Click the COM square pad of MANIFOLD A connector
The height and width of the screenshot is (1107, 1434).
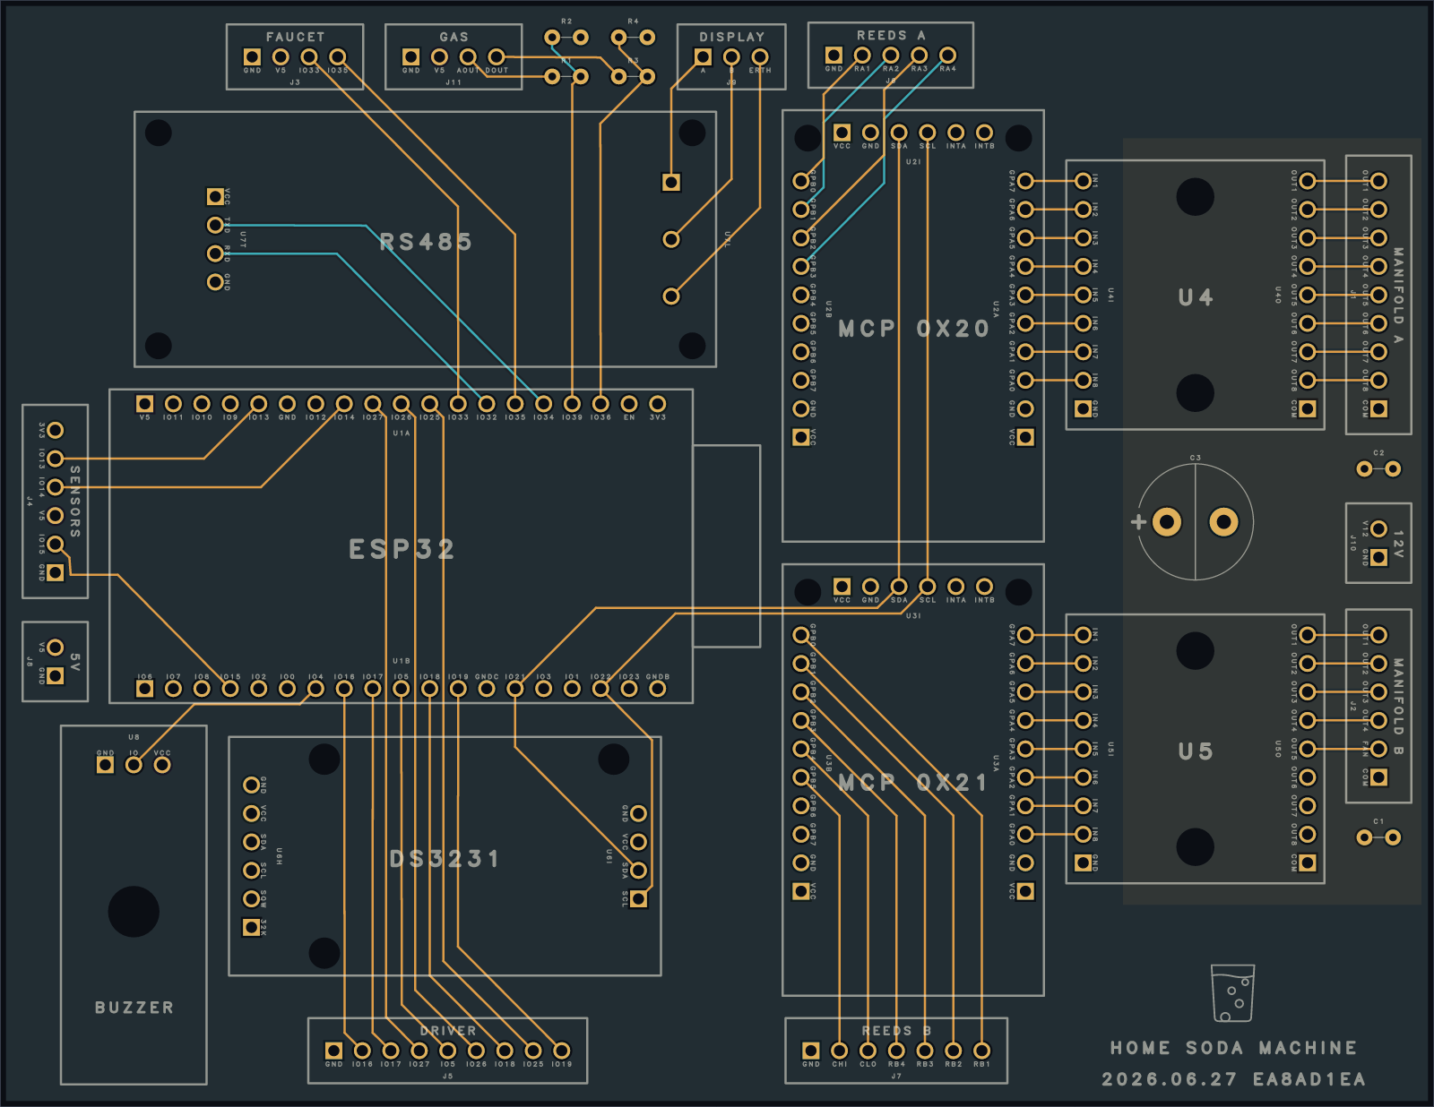click(1379, 408)
